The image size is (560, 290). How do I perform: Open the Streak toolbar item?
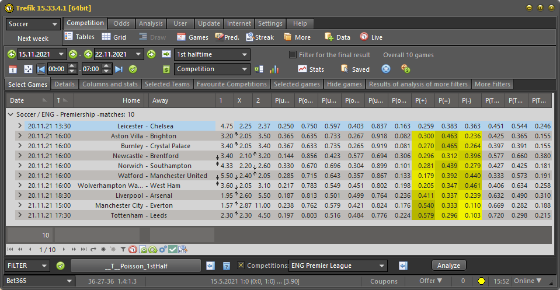pyautogui.click(x=250, y=37)
